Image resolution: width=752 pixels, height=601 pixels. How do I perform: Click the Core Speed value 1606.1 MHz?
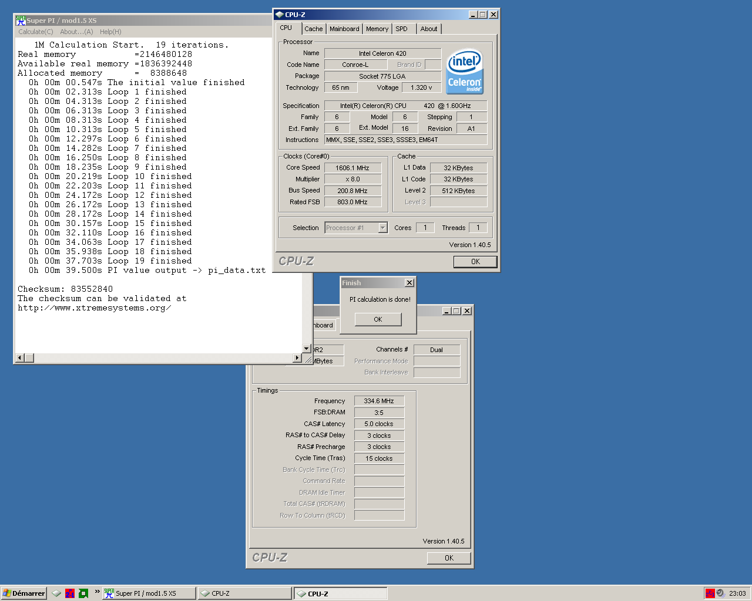point(352,168)
